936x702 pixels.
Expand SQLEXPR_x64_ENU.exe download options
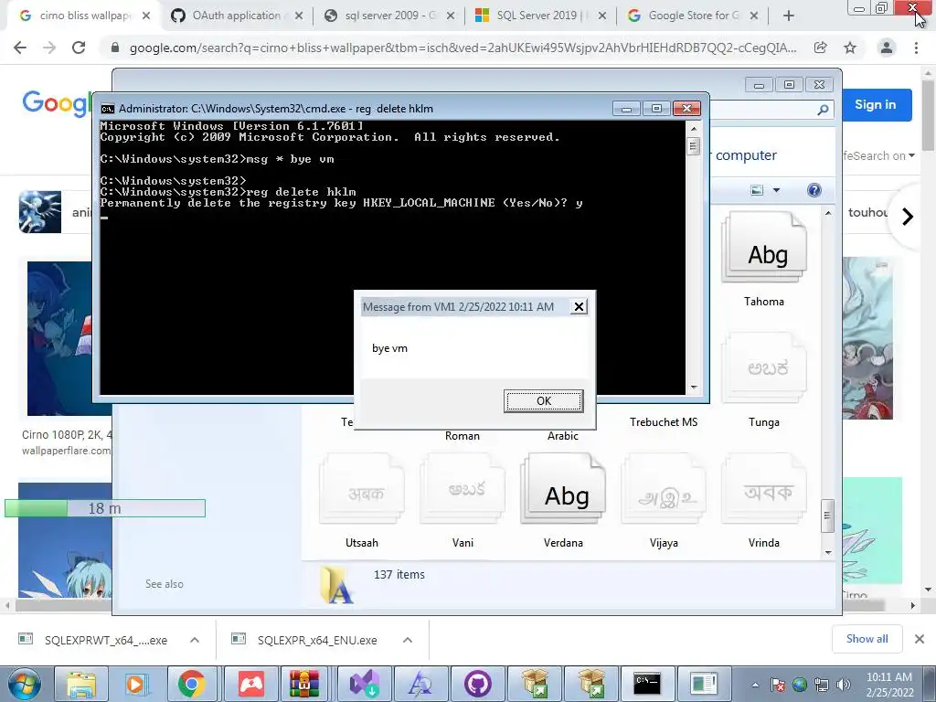(408, 640)
